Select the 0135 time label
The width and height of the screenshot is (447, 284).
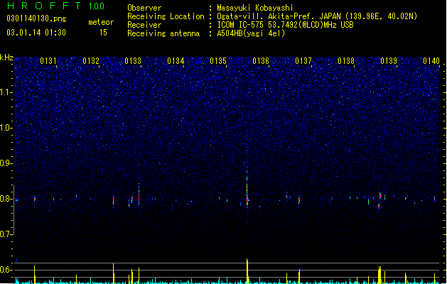point(218,61)
